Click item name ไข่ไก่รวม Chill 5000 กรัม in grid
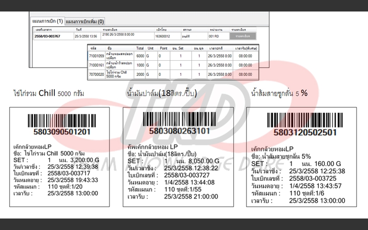Screen dimensions: 368x230 [x=116, y=75]
